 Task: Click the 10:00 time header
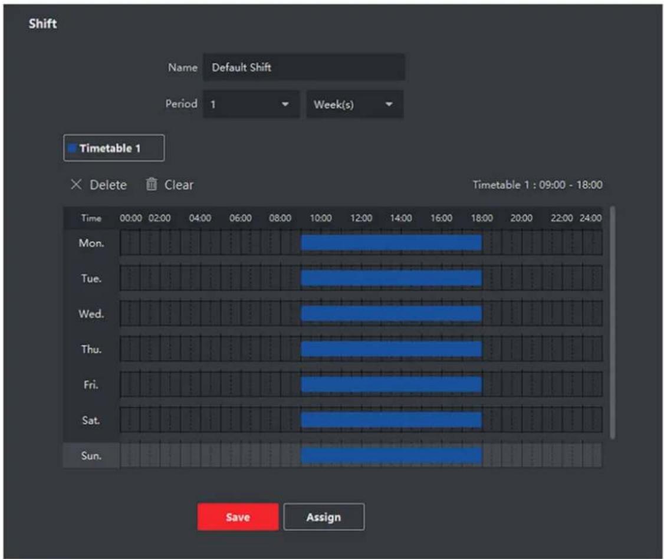coord(321,218)
